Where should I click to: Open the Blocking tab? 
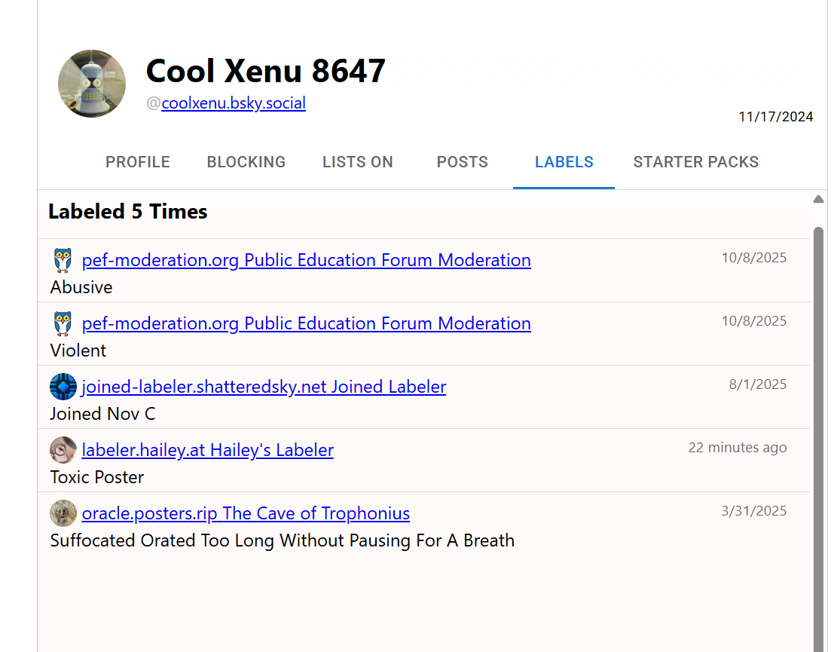coord(246,162)
